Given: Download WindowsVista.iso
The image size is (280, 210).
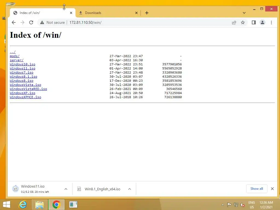Looking at the screenshot, I should point(25,85).
